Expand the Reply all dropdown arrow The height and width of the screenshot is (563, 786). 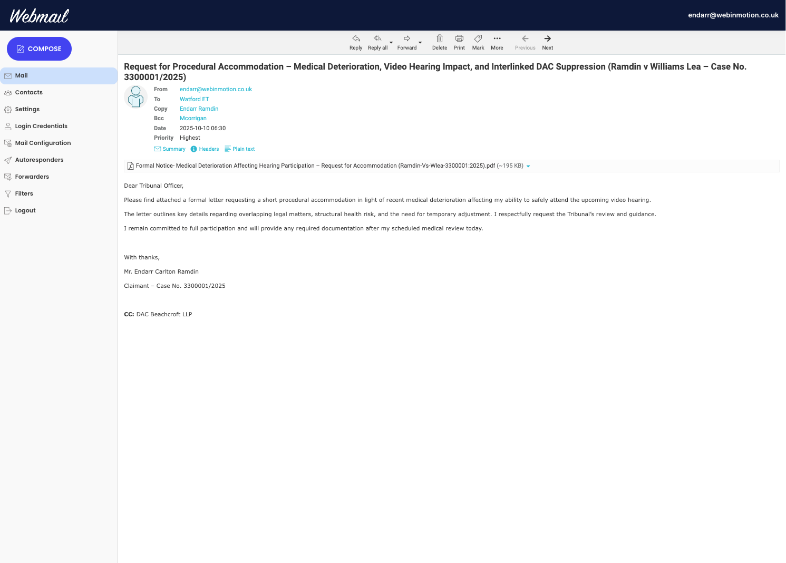(391, 43)
